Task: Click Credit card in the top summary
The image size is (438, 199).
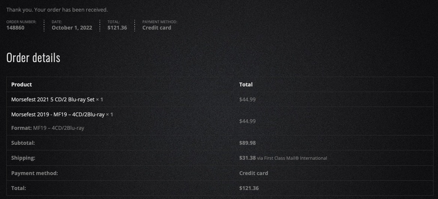Action: point(157,28)
